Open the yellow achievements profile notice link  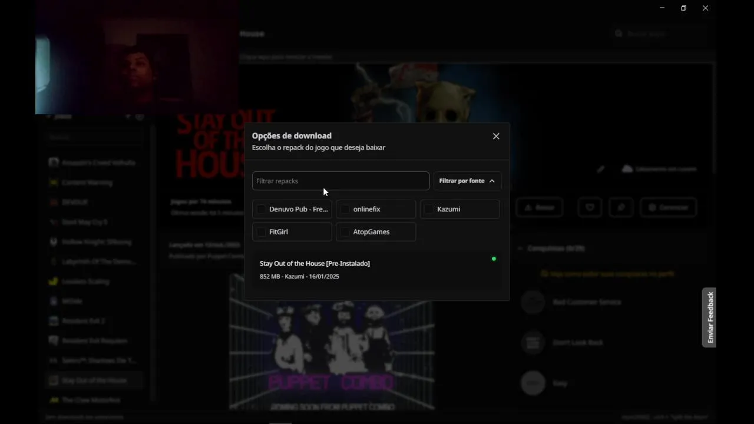pos(607,274)
